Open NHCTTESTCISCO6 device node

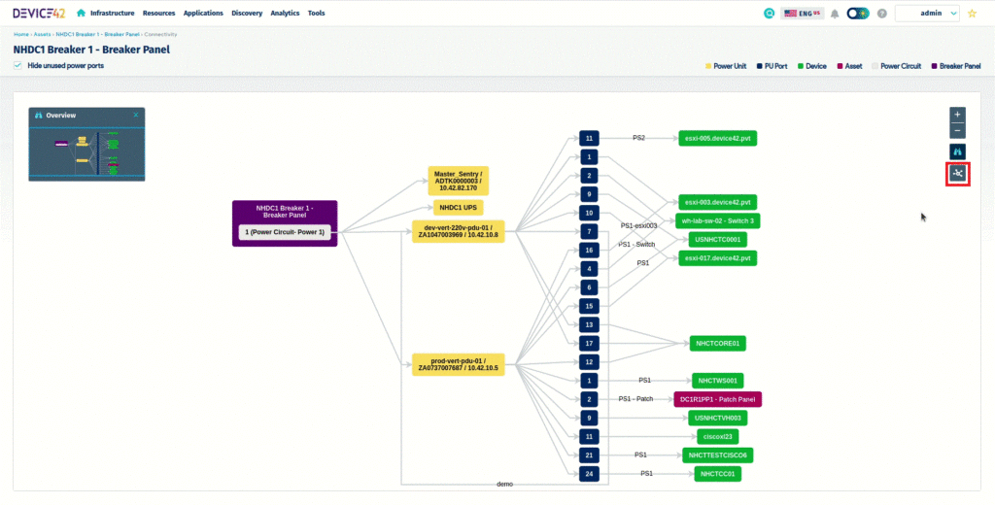tap(718, 454)
